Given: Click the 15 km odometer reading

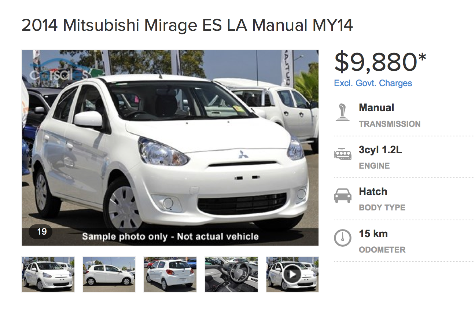Looking at the screenshot, I should [x=373, y=234].
